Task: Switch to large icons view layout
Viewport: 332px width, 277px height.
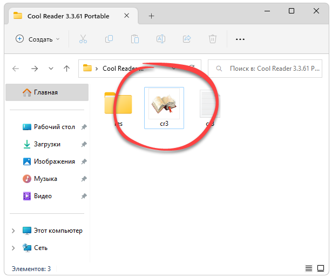Action: [x=321, y=268]
